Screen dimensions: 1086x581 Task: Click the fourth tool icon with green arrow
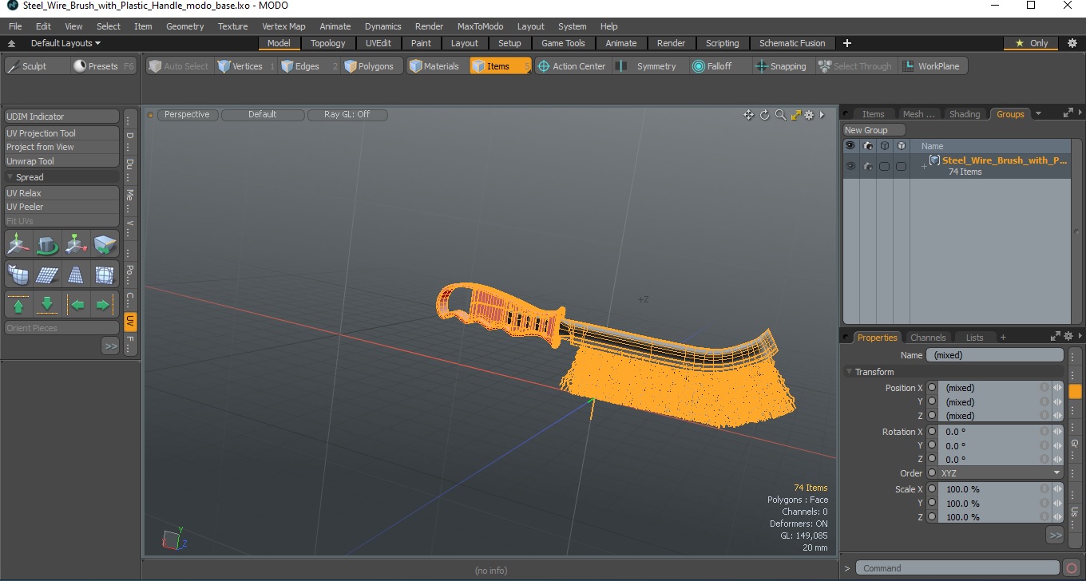point(105,243)
